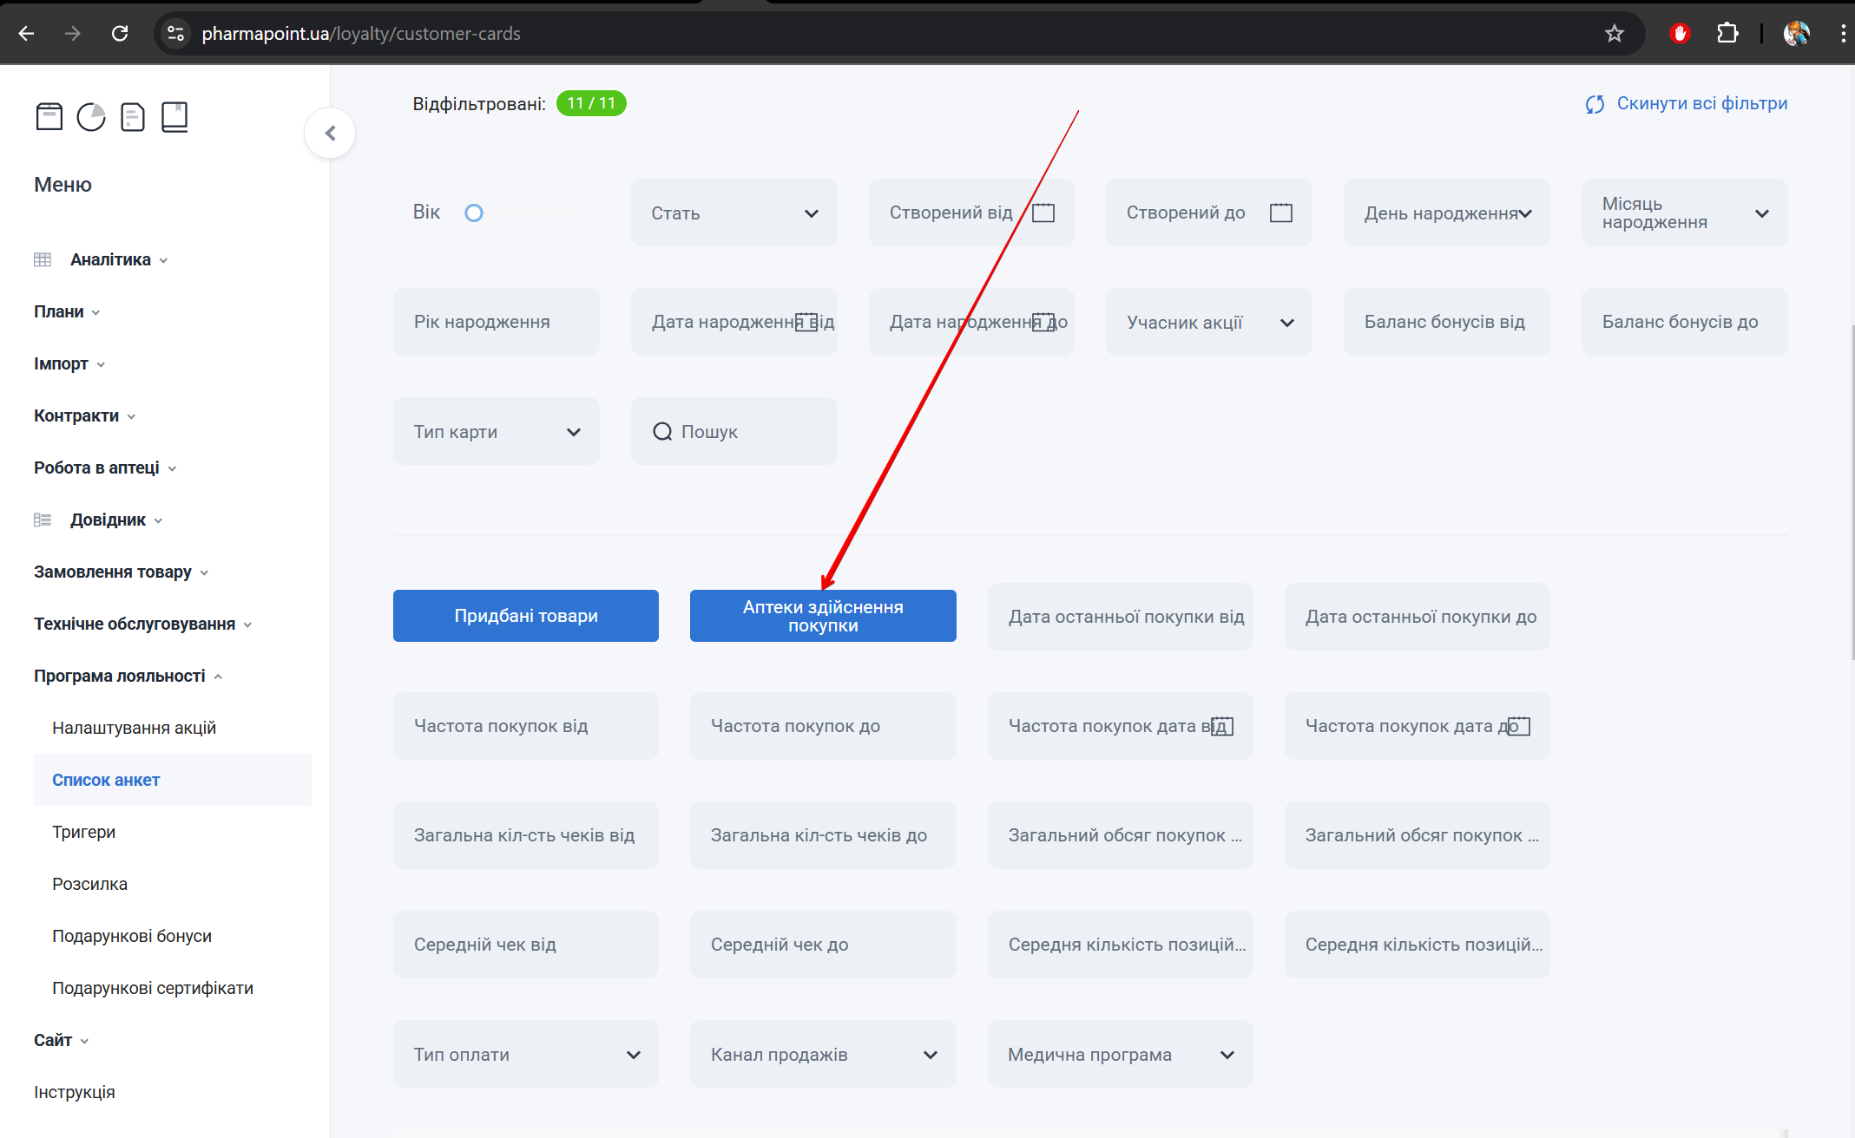Open the 'Стать' dropdown filter
The height and width of the screenshot is (1138, 1855).
(734, 213)
